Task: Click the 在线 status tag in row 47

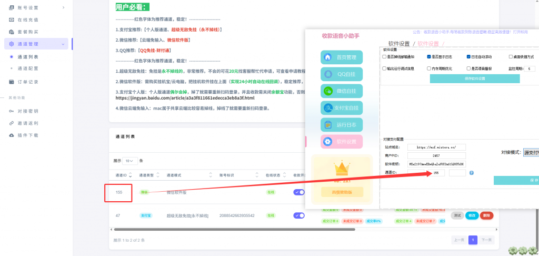Action: (x=271, y=215)
